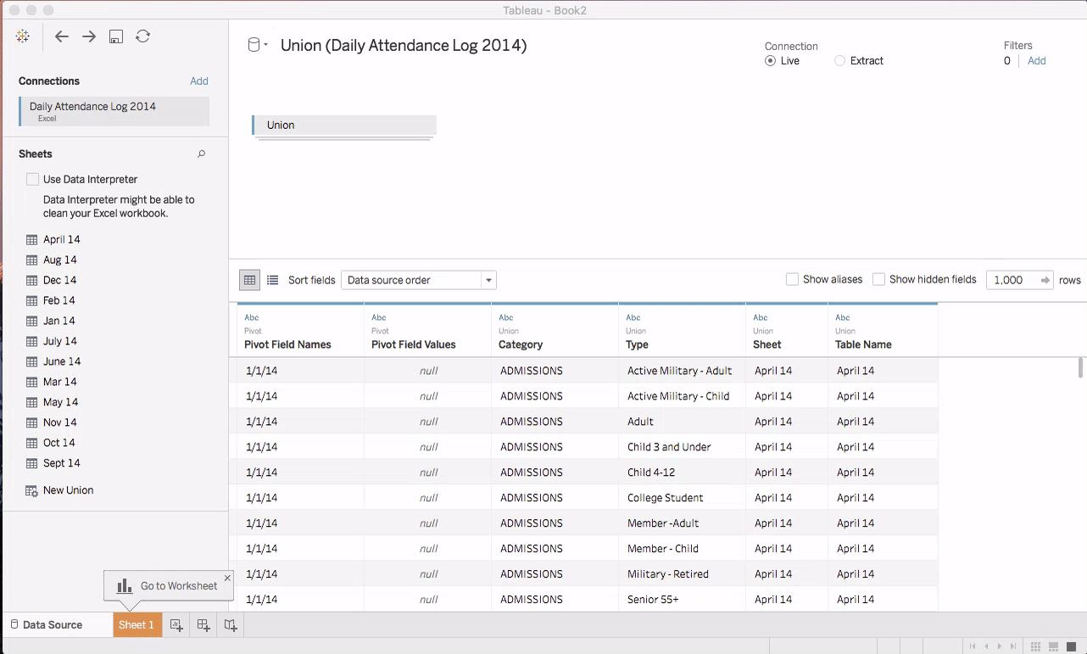Select the June 14 sheet
Screen dimensions: 1087x654
pyautogui.click(x=61, y=362)
